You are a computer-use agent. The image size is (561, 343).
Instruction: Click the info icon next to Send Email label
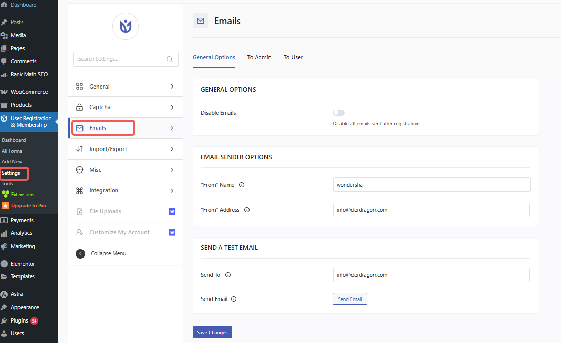click(x=233, y=299)
